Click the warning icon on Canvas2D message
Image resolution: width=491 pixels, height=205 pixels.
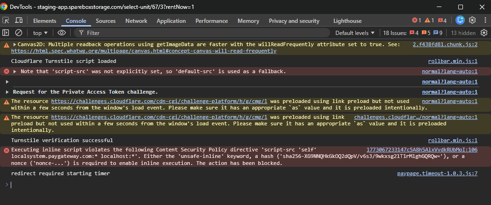click(6, 45)
